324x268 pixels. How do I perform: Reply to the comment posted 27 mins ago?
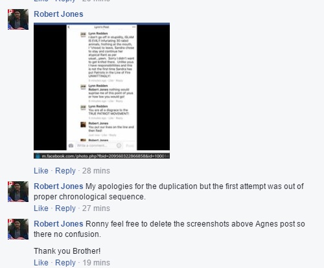point(65,208)
